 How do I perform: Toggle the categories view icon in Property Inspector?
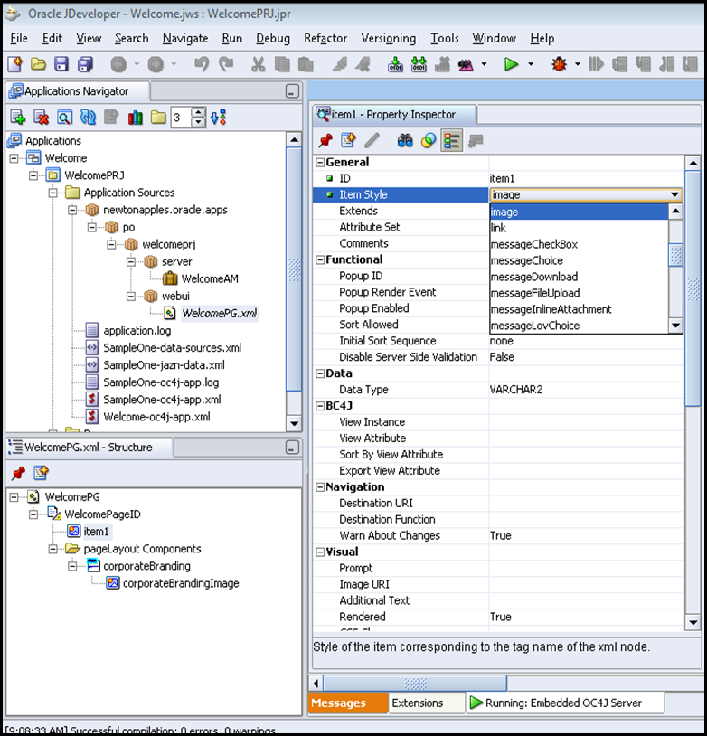(x=452, y=140)
